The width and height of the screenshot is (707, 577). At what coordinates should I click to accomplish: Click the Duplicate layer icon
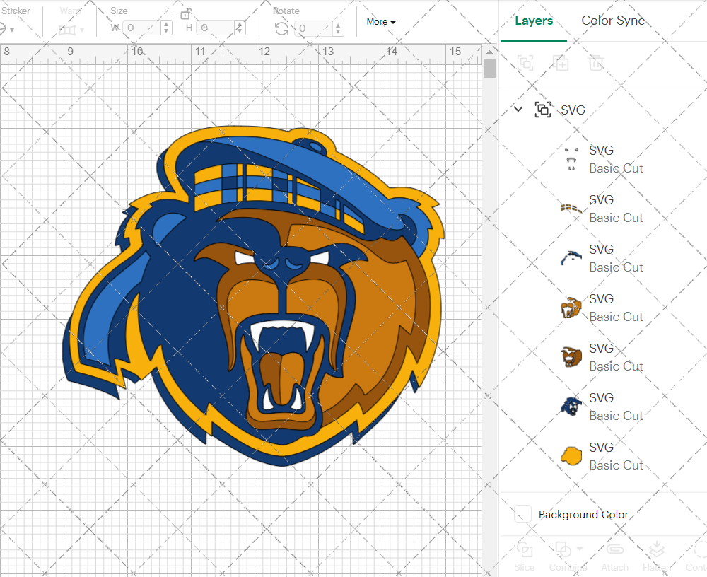tap(561, 63)
